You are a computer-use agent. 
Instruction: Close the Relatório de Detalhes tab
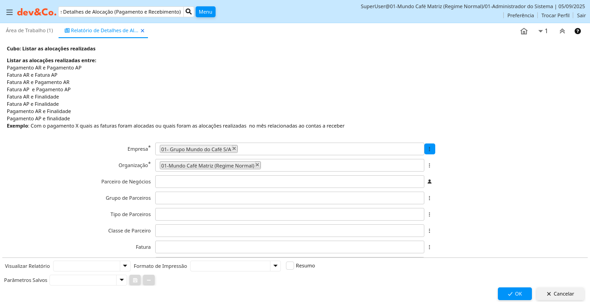tap(143, 31)
